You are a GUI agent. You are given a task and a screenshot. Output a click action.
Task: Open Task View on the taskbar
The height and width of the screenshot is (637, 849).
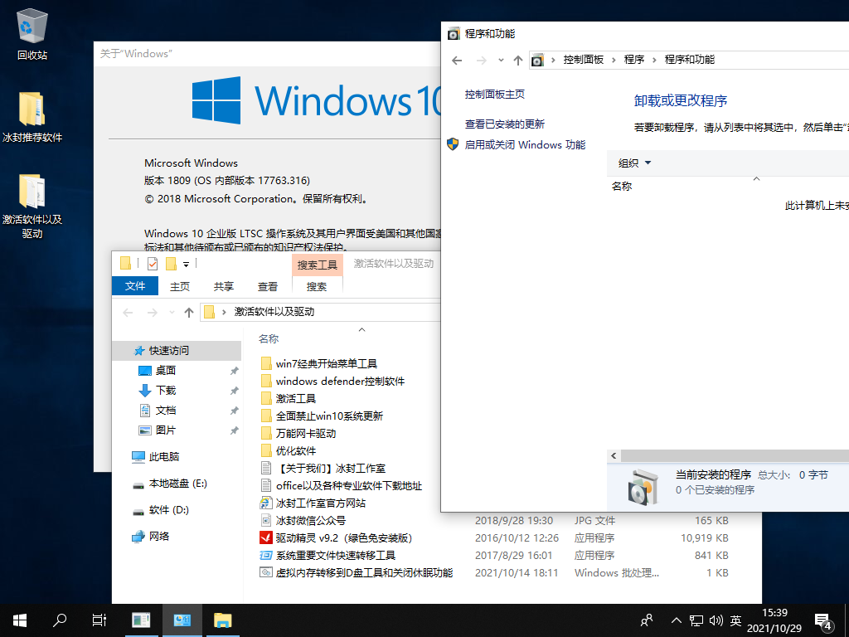(x=99, y=620)
